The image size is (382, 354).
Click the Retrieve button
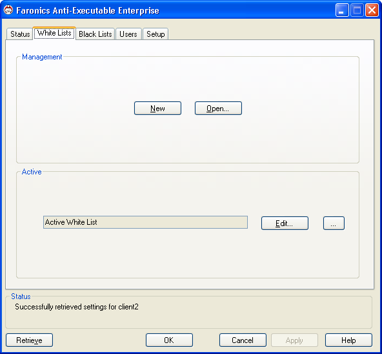pyautogui.click(x=29, y=340)
